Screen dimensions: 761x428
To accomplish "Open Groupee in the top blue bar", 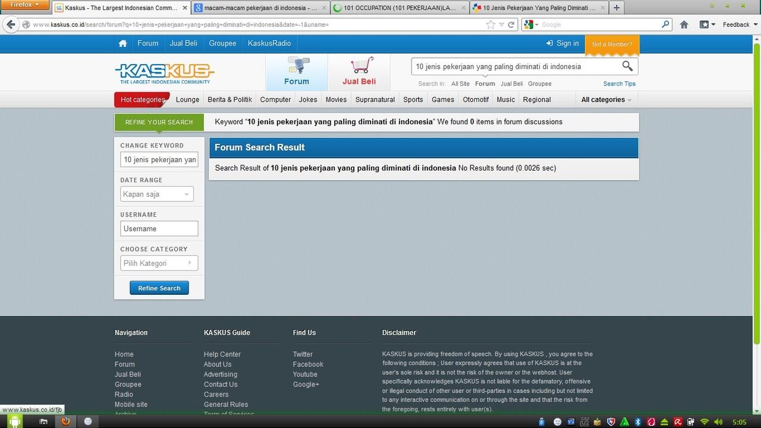I will (x=222, y=43).
